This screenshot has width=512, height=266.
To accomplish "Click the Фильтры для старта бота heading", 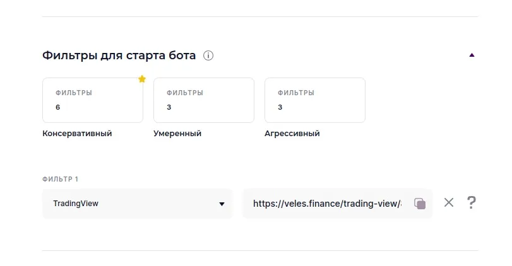I will click(x=119, y=55).
